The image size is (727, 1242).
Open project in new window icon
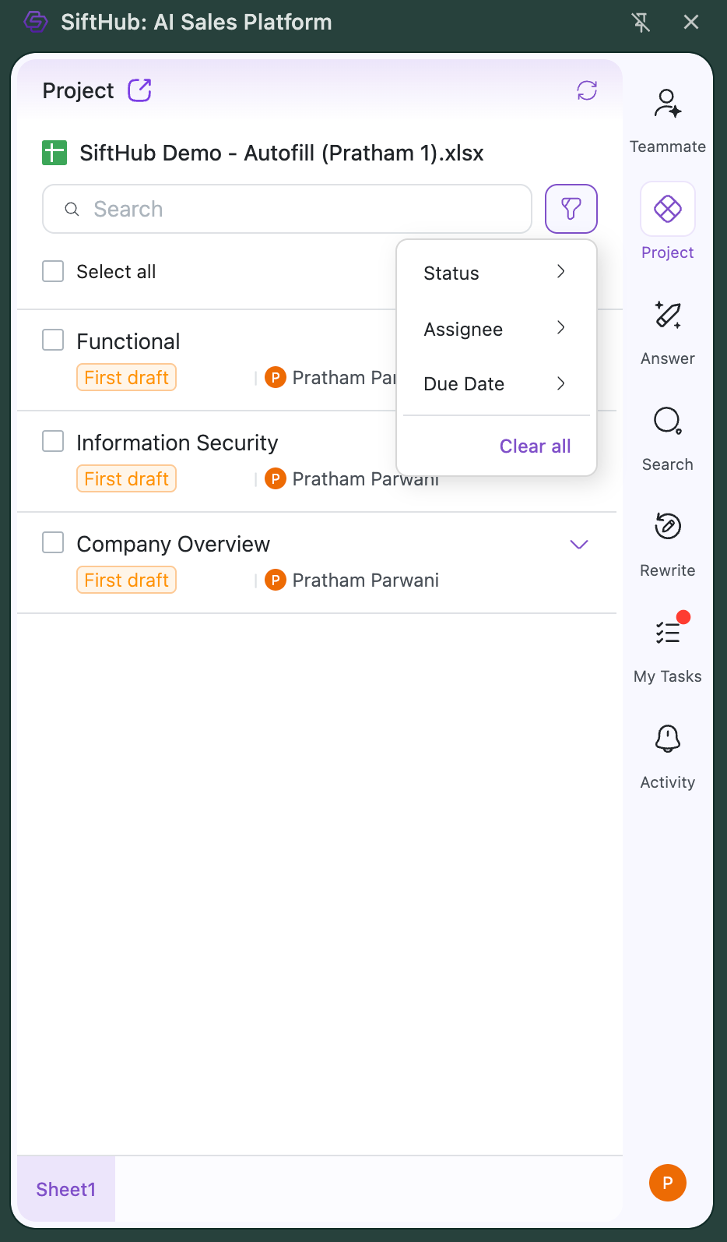139,90
